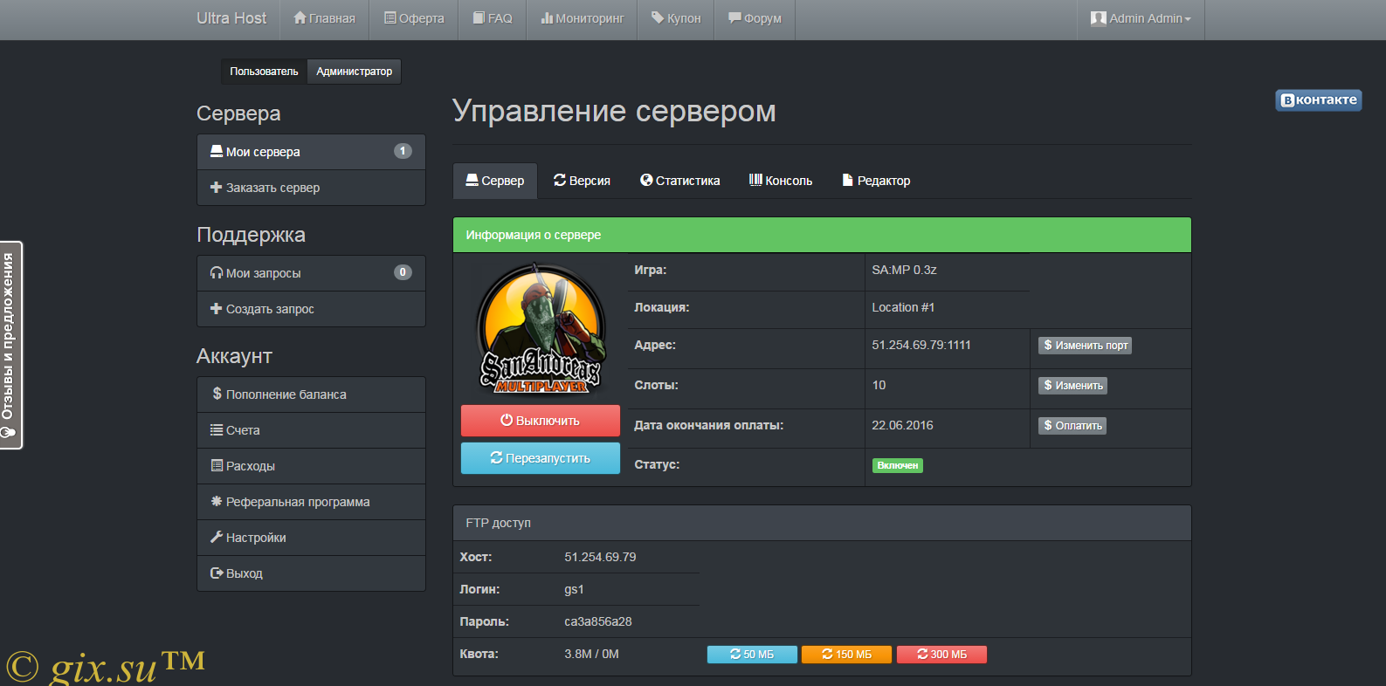
Task: Click the Купон tag icon
Action: click(x=658, y=17)
